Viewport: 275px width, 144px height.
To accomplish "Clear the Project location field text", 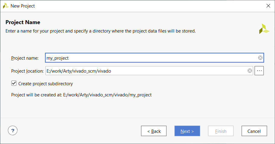I will click(x=250, y=71).
